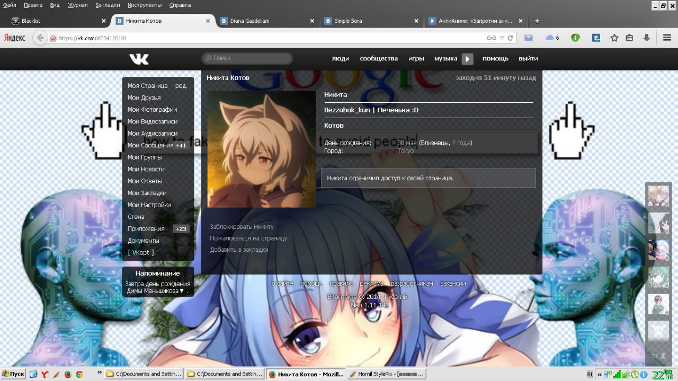The width and height of the screenshot is (678, 381).
Task: Click the VK logo icon
Action: coord(139,59)
